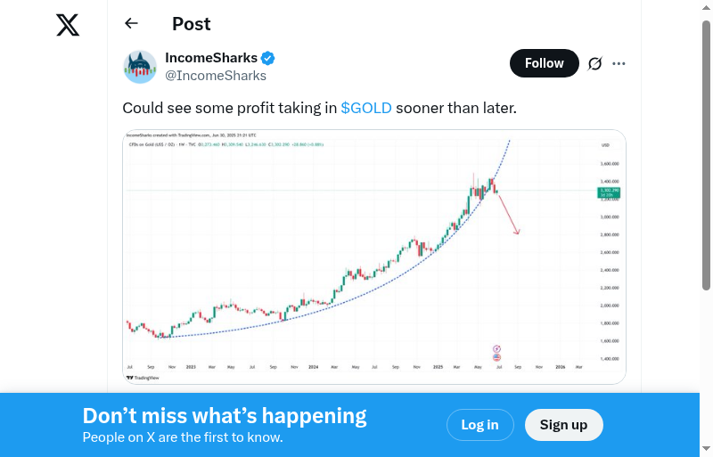Click the X logo in sidebar
This screenshot has width=713, height=457.
point(68,25)
